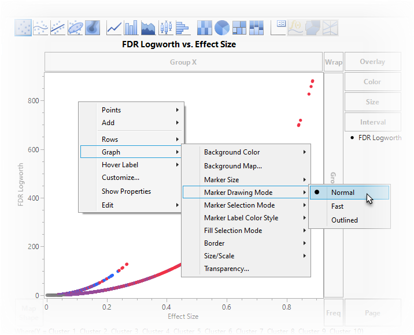414x335 pixels.
Task: Expand the Hover Label submenu
Action: coord(120,165)
